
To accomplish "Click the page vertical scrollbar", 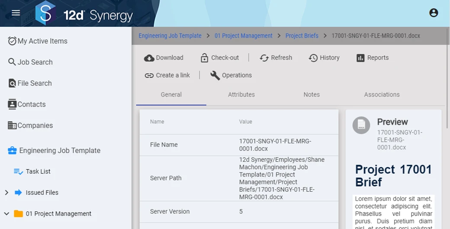I will coord(448,78).
